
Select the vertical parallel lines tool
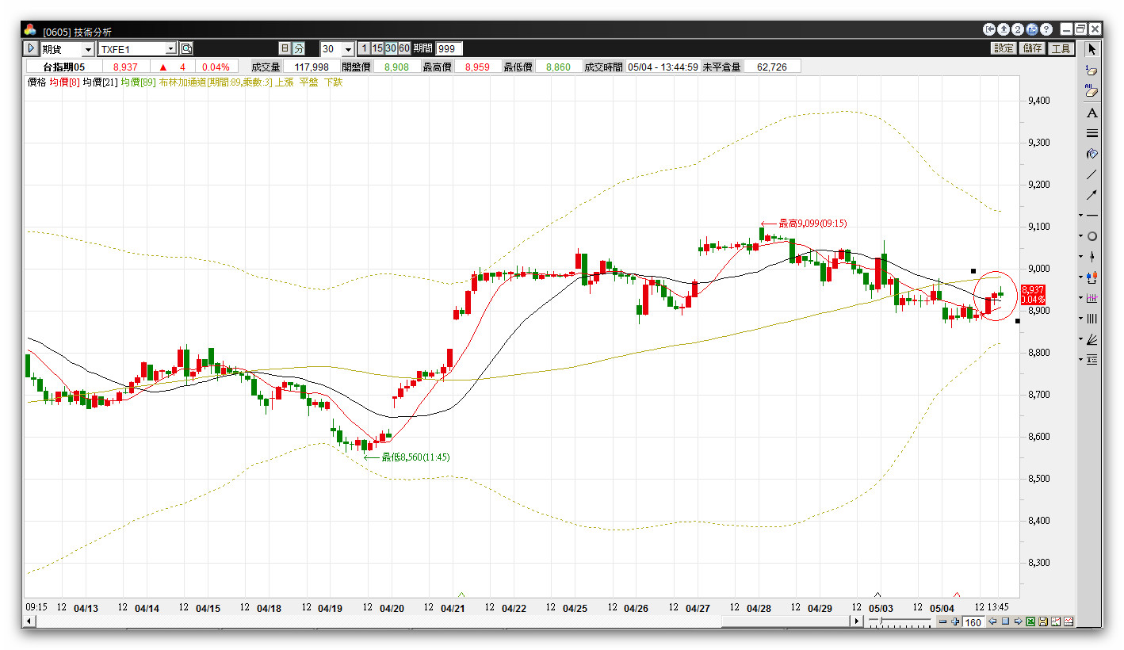click(x=1092, y=319)
